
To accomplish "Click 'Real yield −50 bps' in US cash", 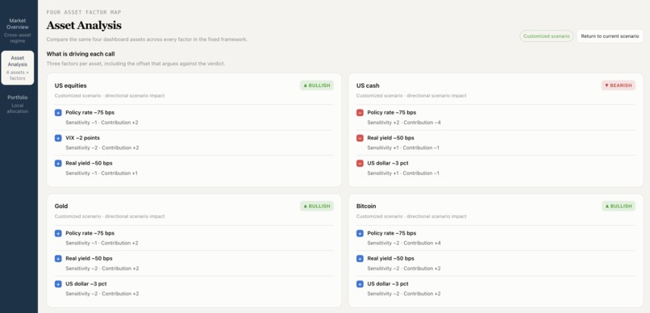I will 390,138.
